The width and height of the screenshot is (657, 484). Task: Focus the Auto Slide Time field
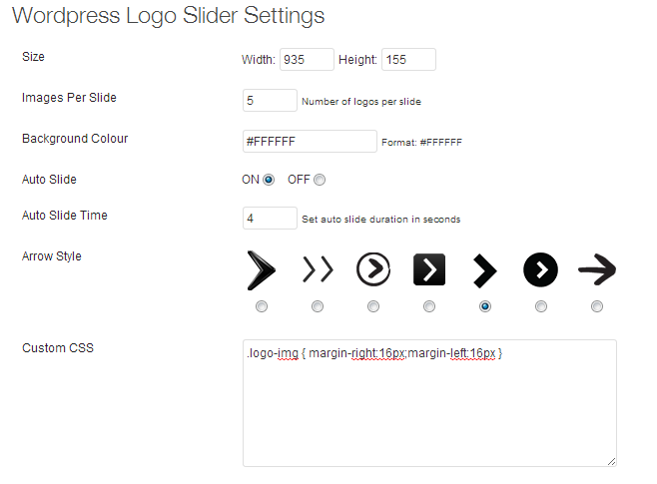(x=270, y=219)
